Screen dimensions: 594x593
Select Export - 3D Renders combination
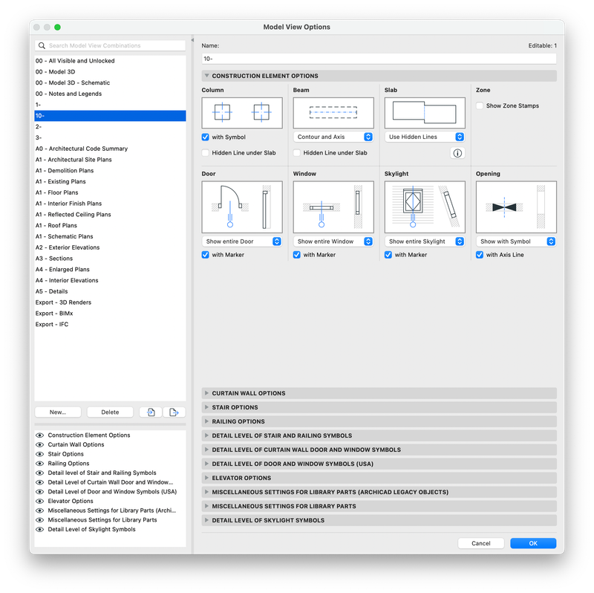(110, 302)
